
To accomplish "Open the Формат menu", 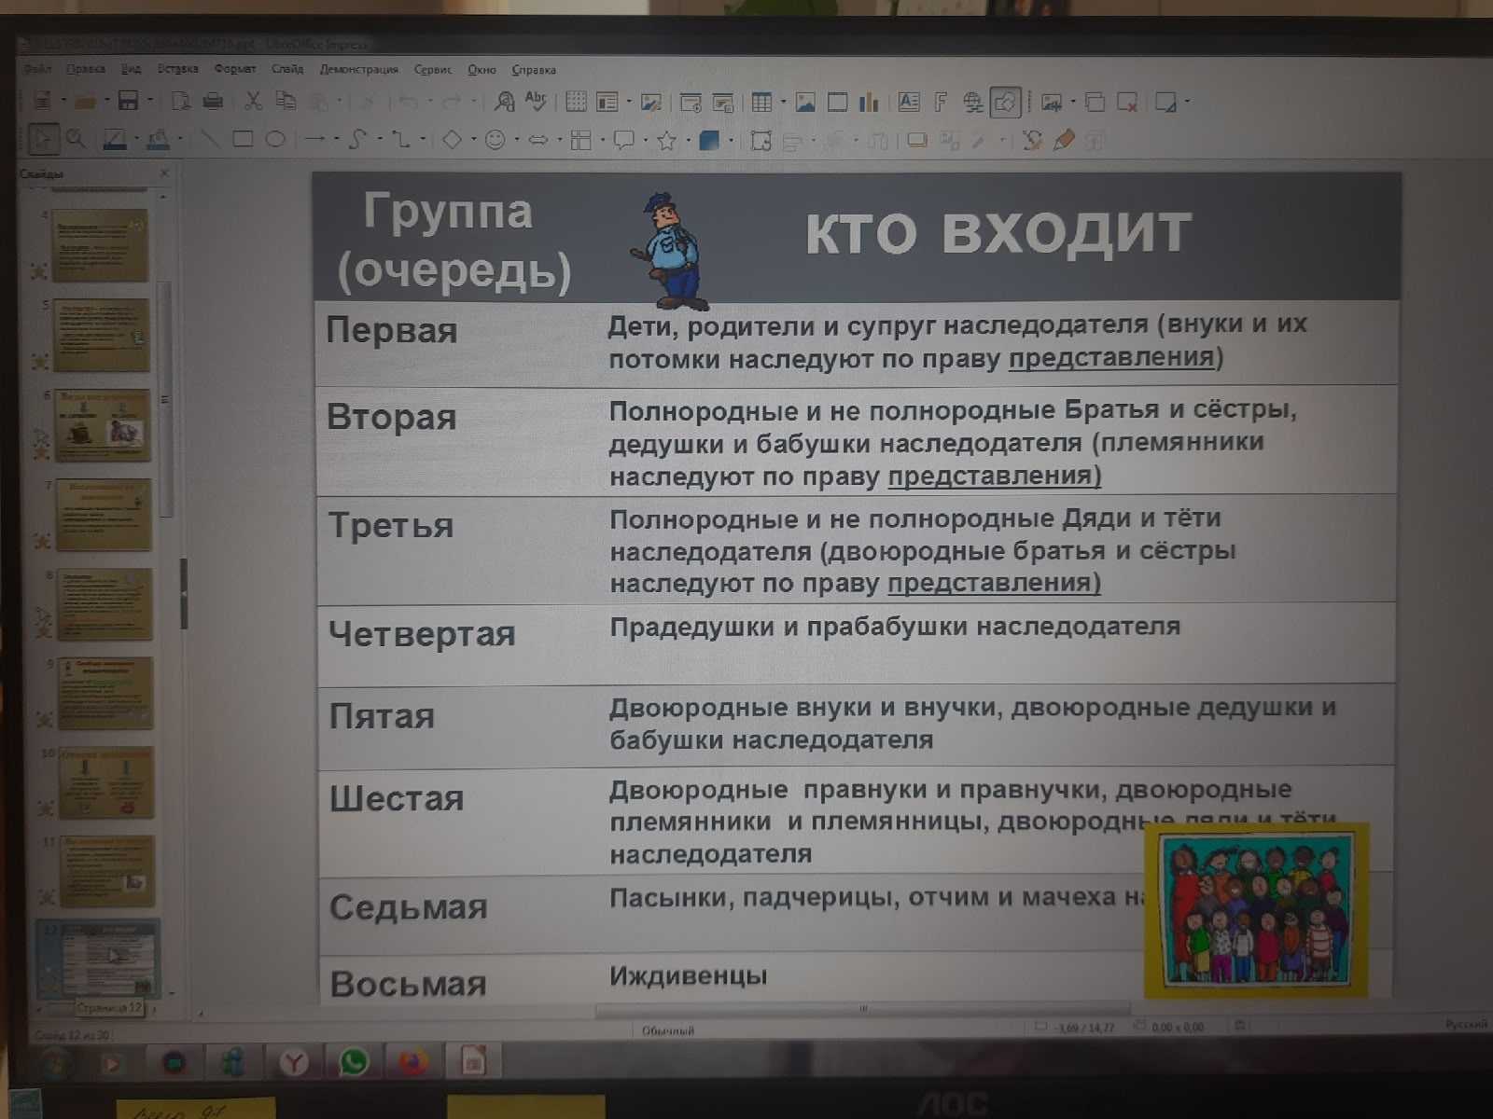I will coord(234,69).
